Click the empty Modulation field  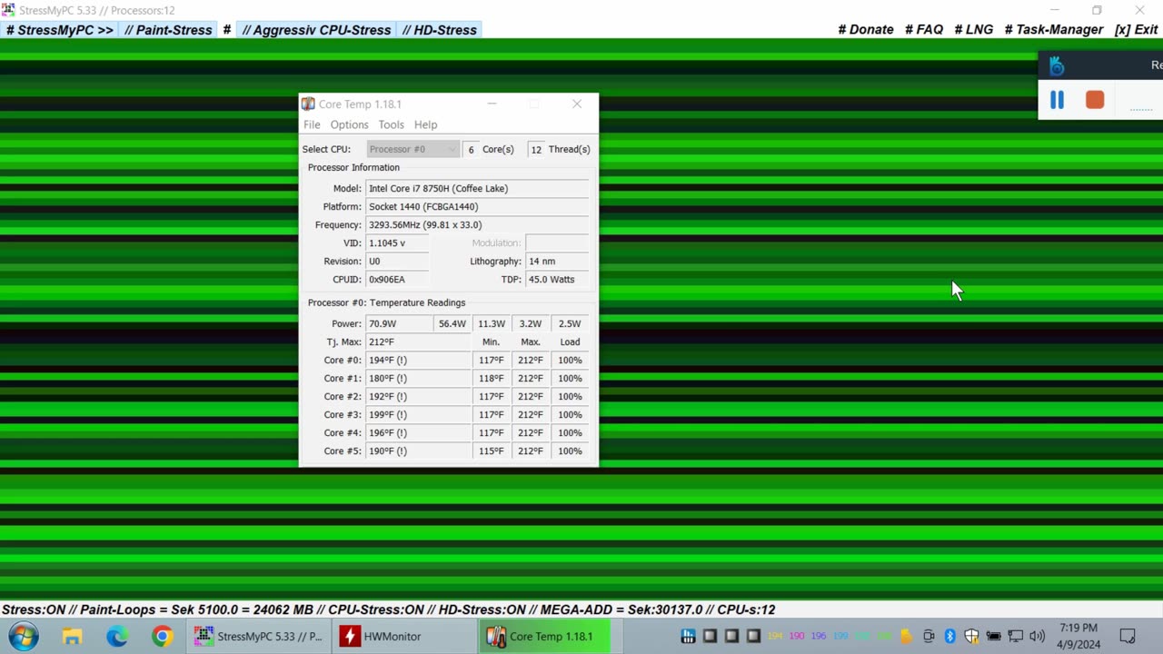557,243
